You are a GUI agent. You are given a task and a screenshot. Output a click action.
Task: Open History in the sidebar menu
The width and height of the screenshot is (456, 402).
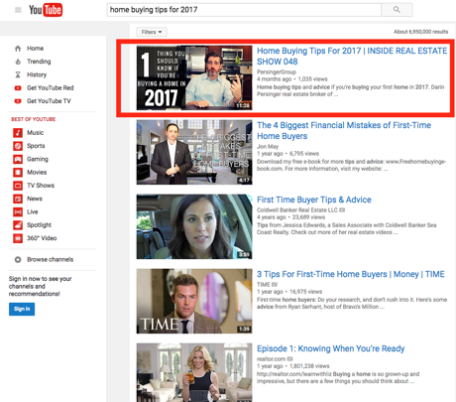click(x=37, y=74)
